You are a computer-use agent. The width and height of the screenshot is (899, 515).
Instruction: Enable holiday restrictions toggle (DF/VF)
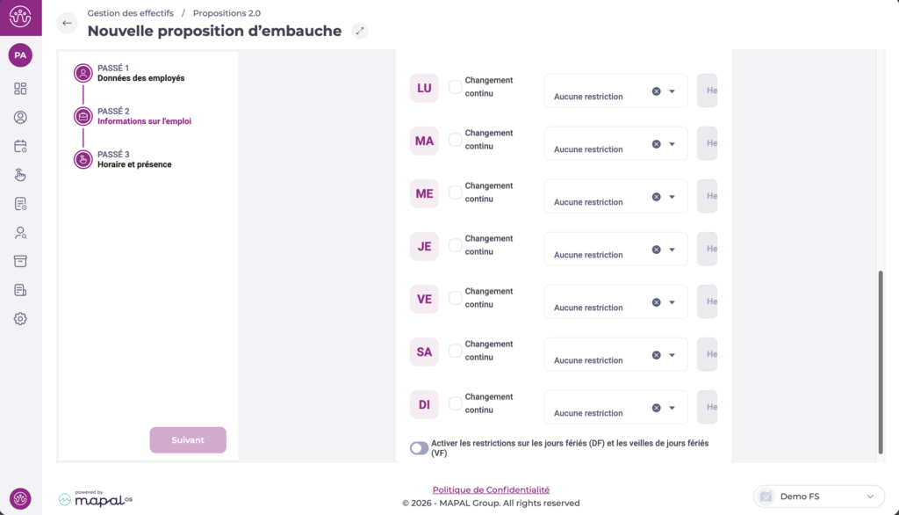click(420, 448)
